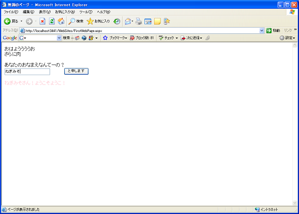Click the History icon in toolbar
This screenshot has width=299, height=214.
[117, 21]
